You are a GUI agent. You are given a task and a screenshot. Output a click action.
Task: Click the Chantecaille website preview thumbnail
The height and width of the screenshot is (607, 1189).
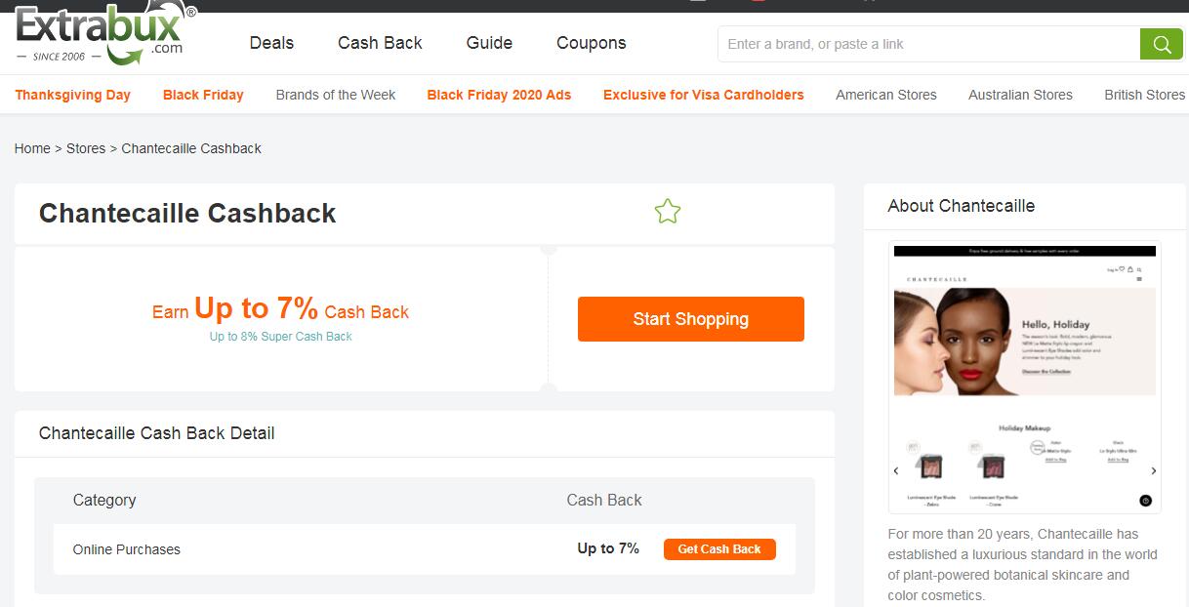click(1024, 377)
